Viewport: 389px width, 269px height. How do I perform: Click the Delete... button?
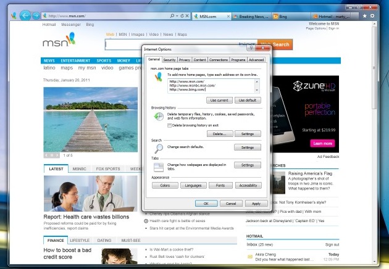[220, 134]
